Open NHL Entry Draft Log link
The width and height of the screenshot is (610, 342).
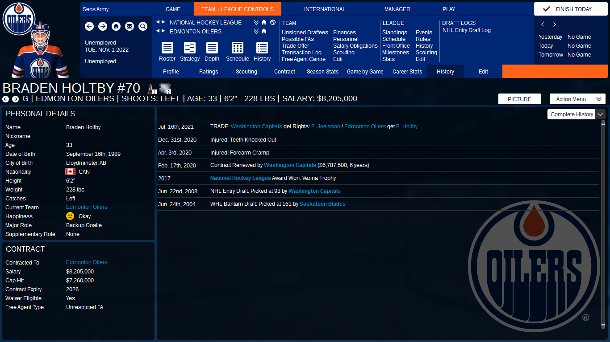pos(467,30)
